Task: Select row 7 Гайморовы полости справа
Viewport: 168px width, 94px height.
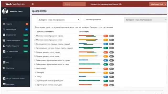Action: 52,60
